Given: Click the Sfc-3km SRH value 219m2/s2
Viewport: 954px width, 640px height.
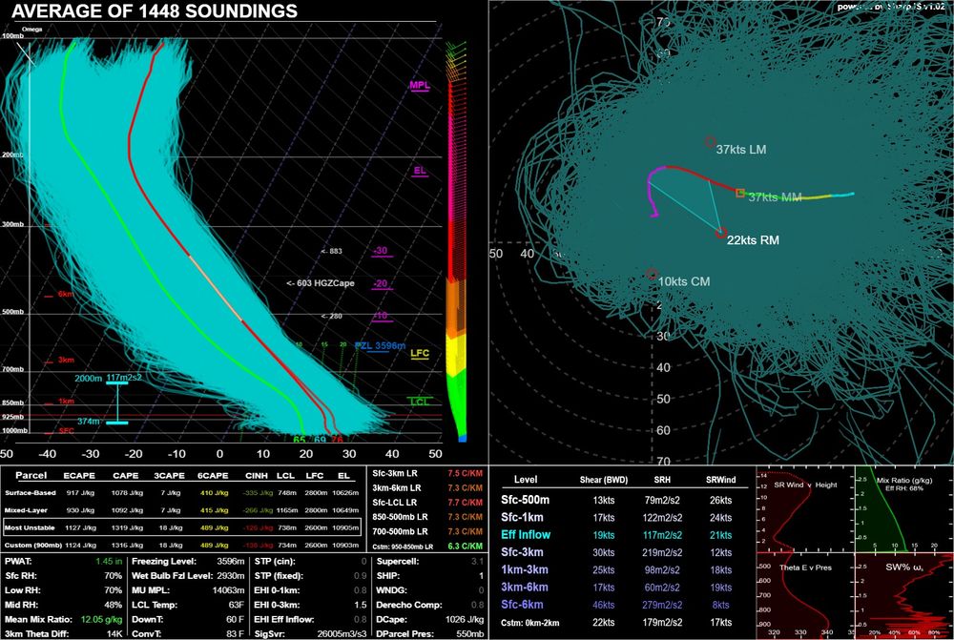Looking at the screenshot, I should [663, 553].
